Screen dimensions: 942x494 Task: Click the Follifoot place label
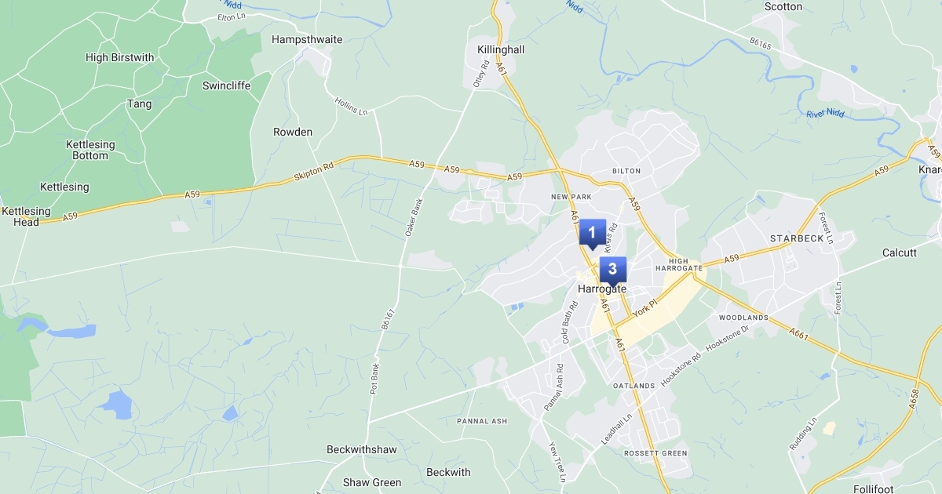[x=874, y=489]
